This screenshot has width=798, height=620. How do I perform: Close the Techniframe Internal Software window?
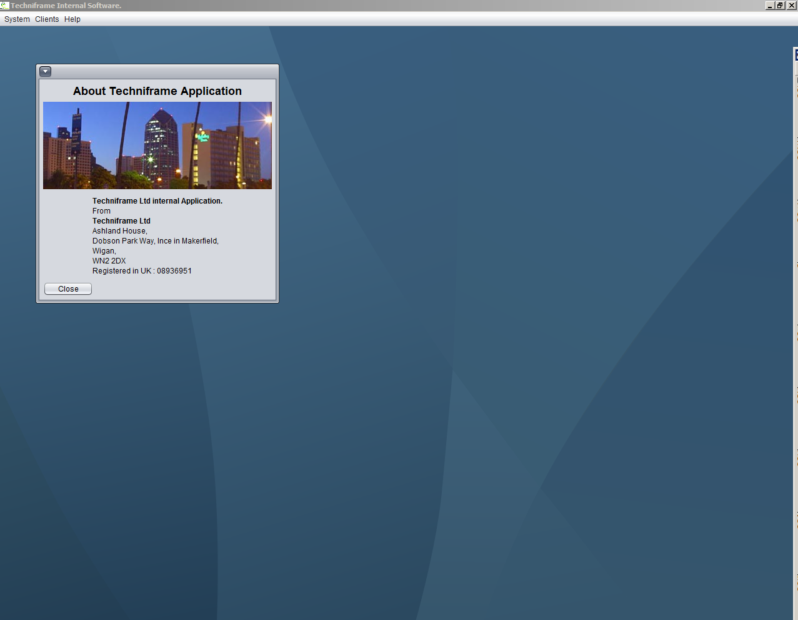point(791,5)
